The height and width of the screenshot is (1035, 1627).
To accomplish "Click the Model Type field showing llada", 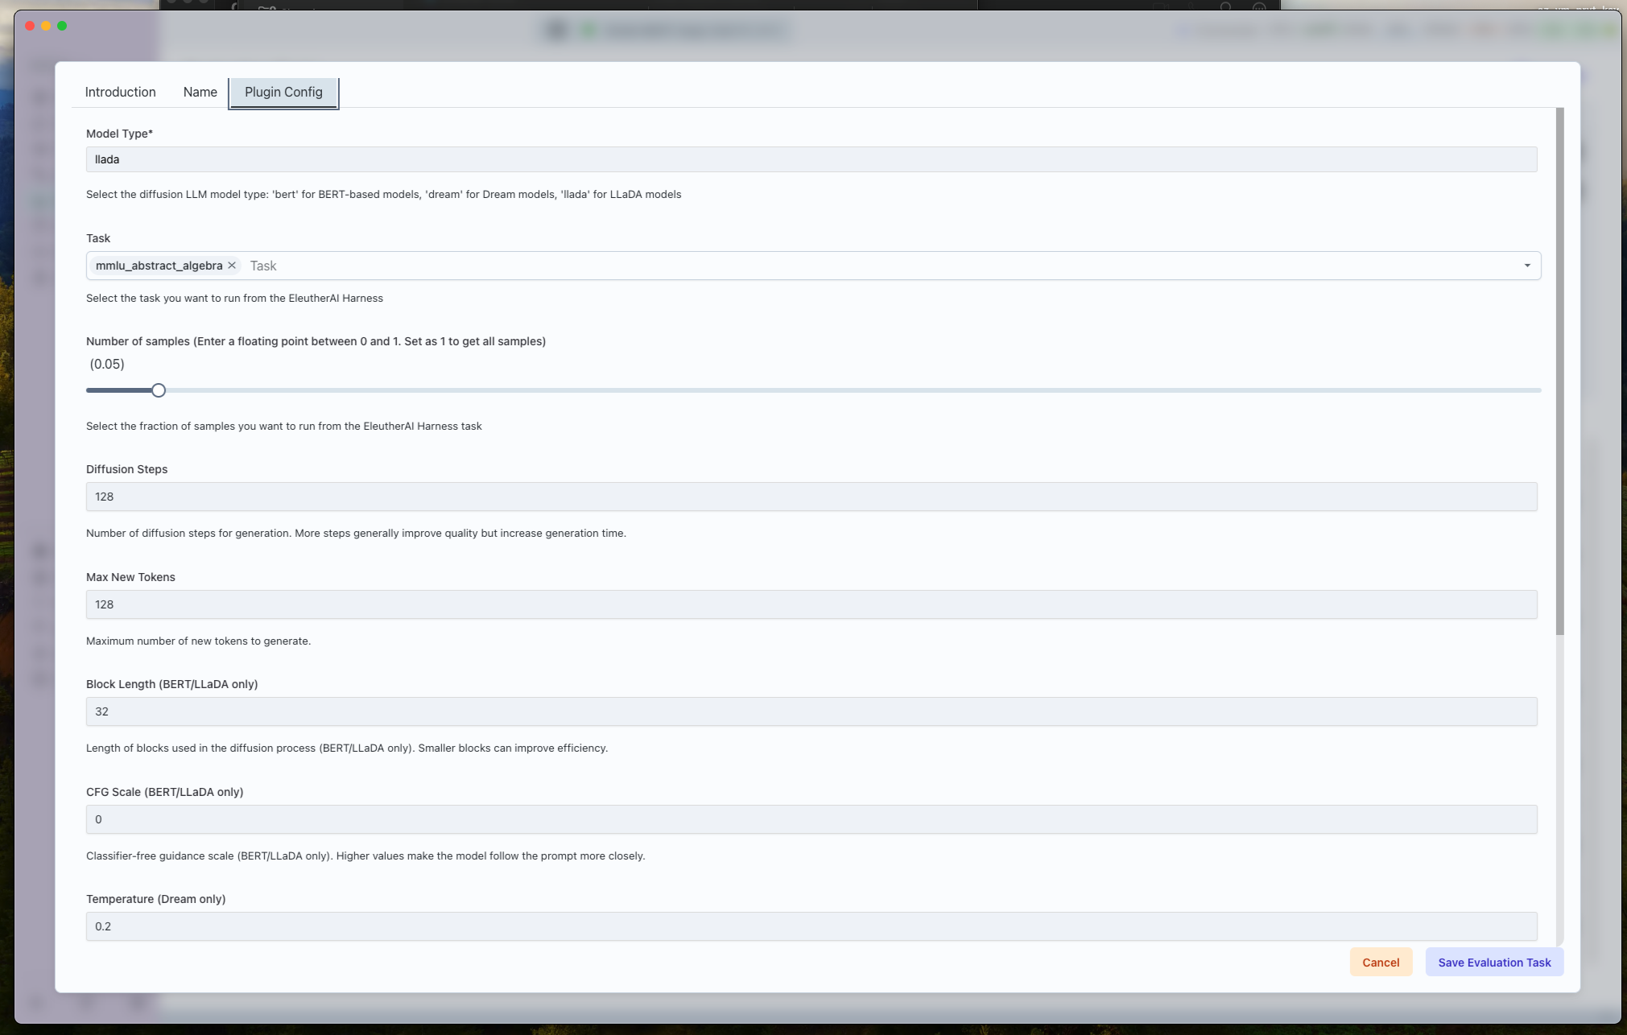I will pos(811,159).
